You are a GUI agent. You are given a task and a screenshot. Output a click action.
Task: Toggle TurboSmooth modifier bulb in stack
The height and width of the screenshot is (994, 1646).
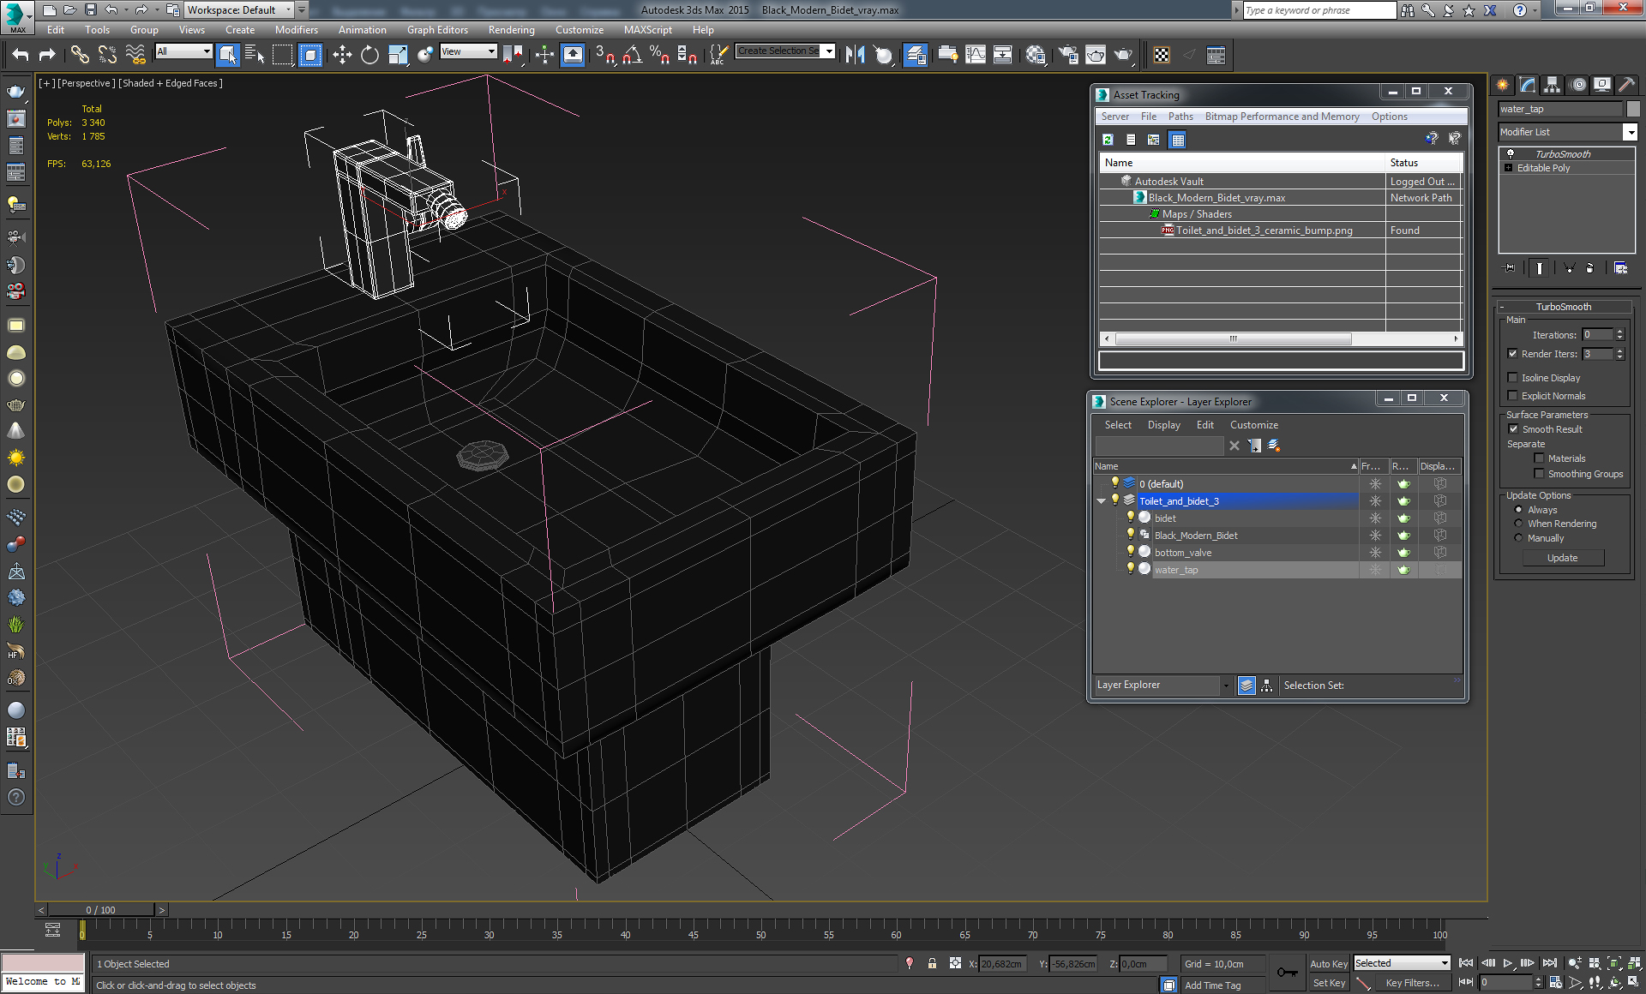1511,153
